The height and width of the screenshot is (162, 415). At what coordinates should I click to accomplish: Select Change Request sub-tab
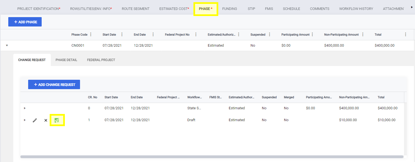[32, 60]
